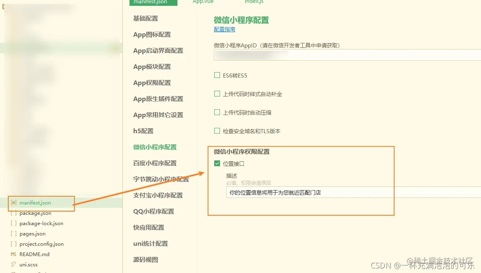
Task: Open App常用其它设置 section
Action: pyautogui.click(x=158, y=115)
